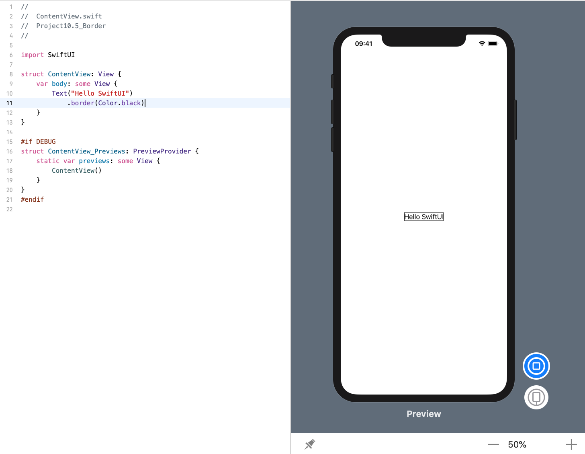Click the 09:41 time in preview status bar
The image size is (585, 454).
click(x=364, y=44)
